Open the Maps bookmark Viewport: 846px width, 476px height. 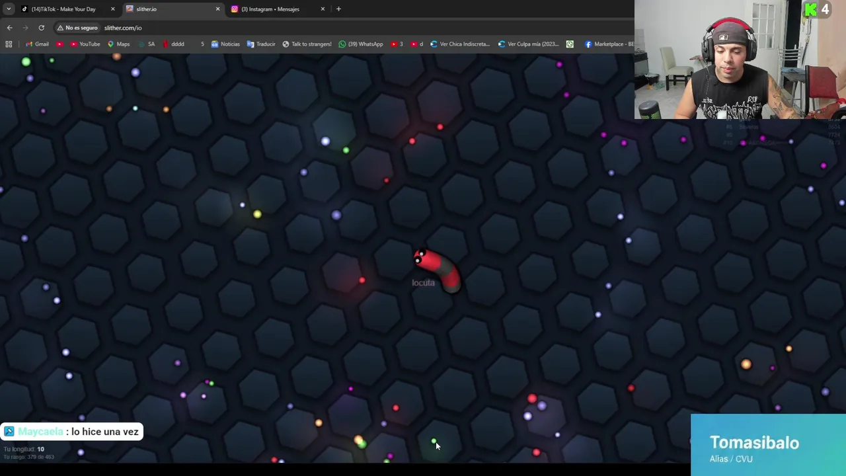(x=118, y=44)
